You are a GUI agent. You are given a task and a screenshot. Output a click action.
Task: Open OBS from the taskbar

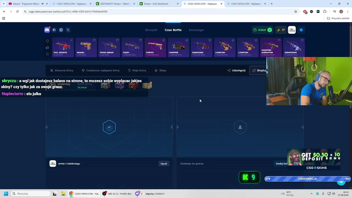pyautogui.click(x=104, y=194)
